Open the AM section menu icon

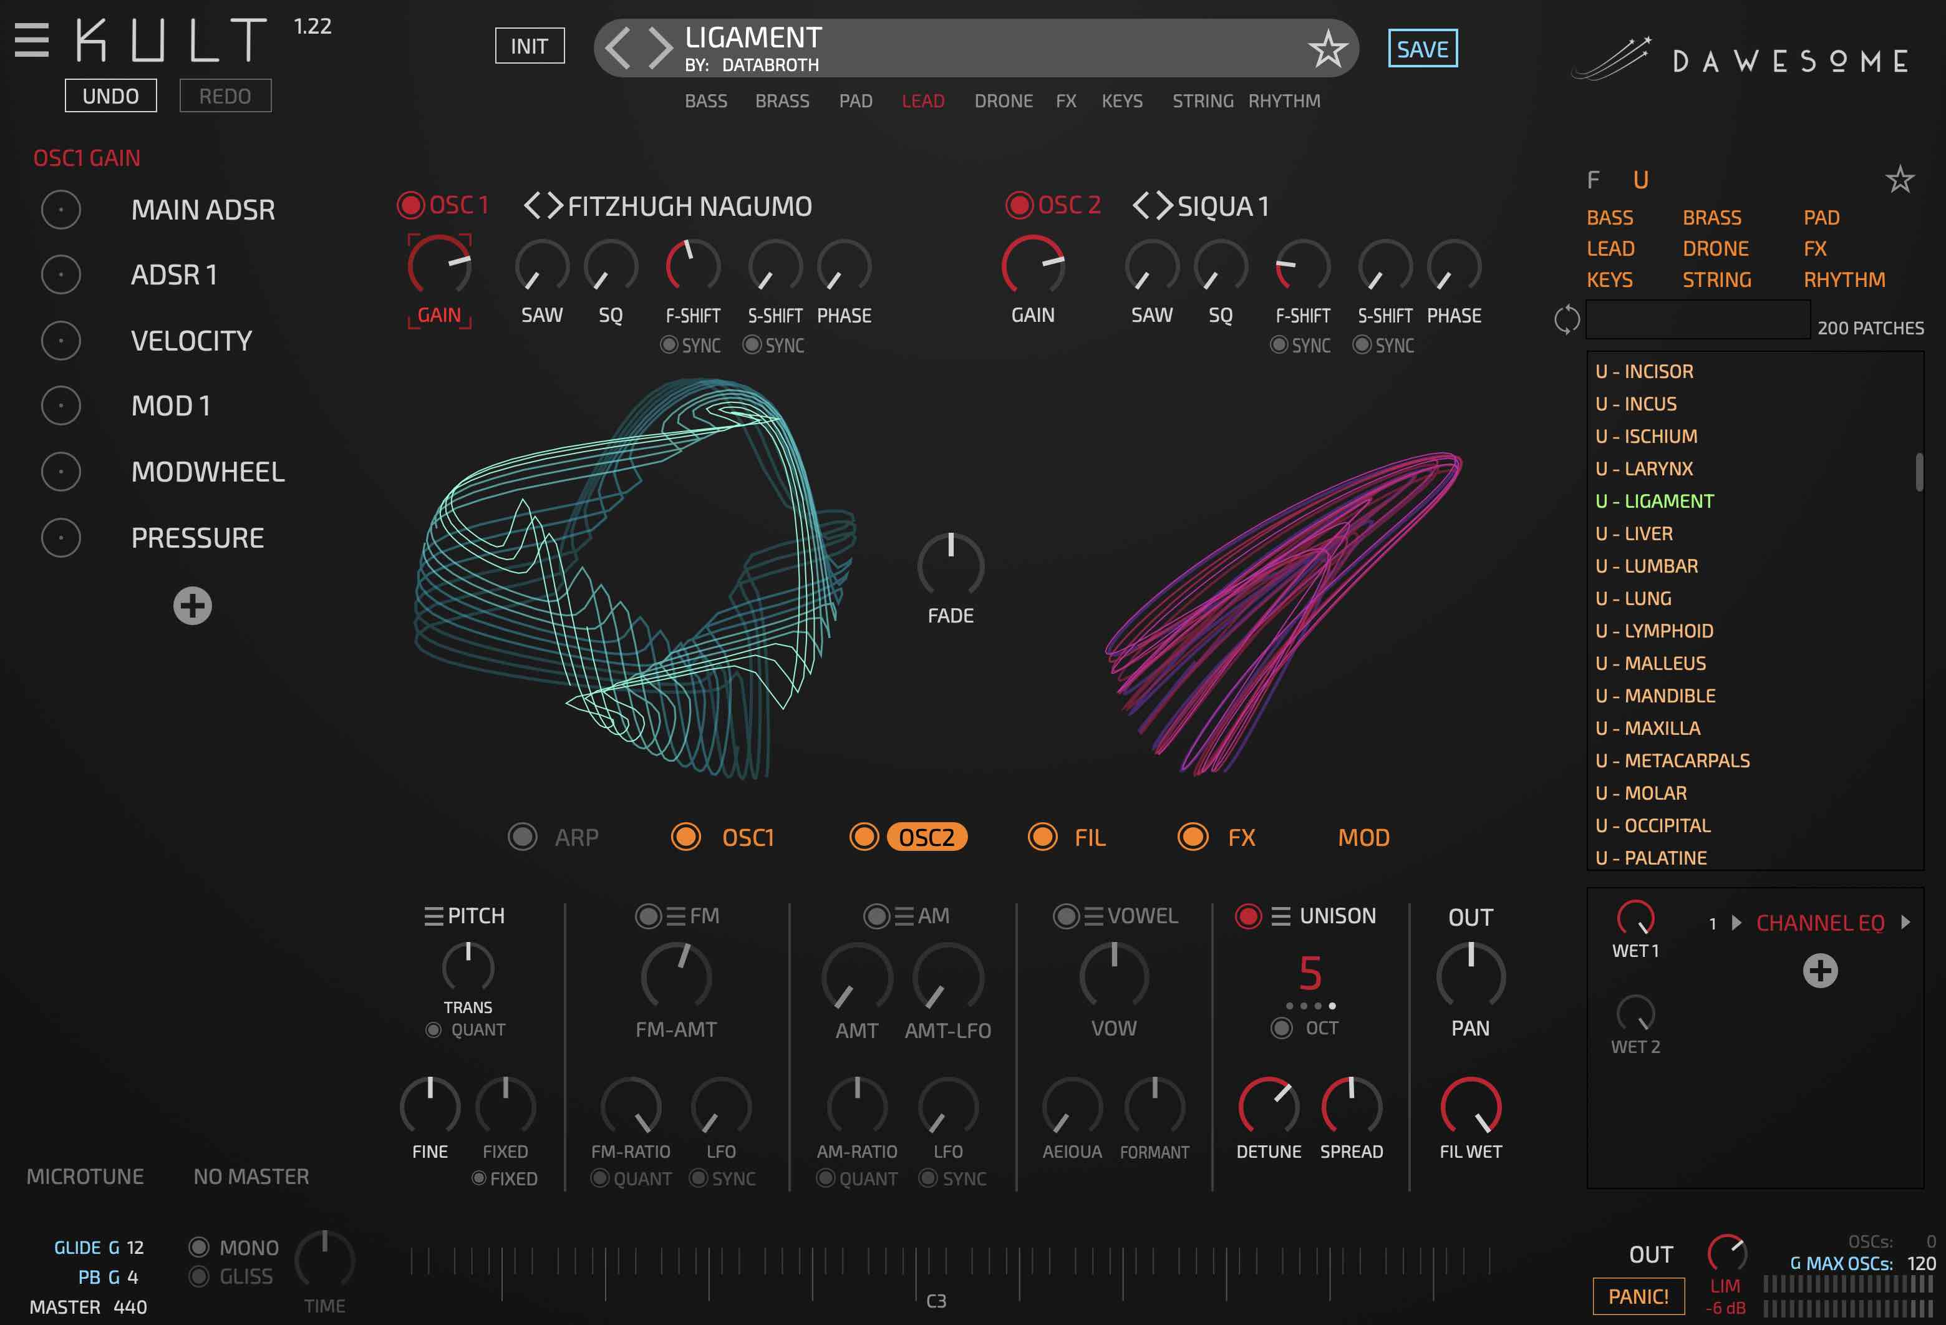(x=904, y=917)
